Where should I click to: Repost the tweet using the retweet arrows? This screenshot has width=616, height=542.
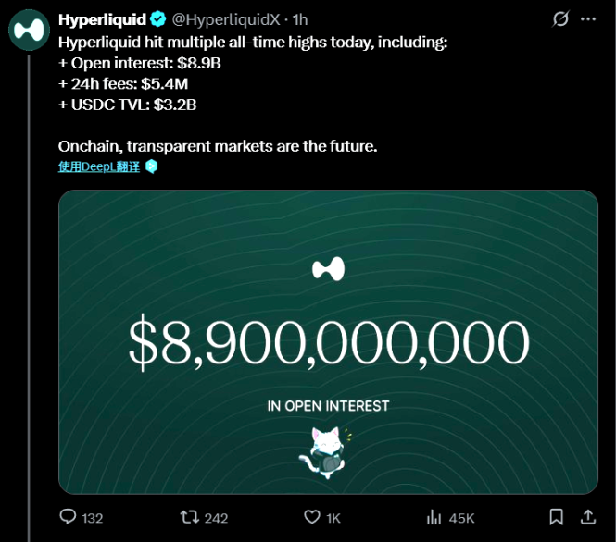188,517
